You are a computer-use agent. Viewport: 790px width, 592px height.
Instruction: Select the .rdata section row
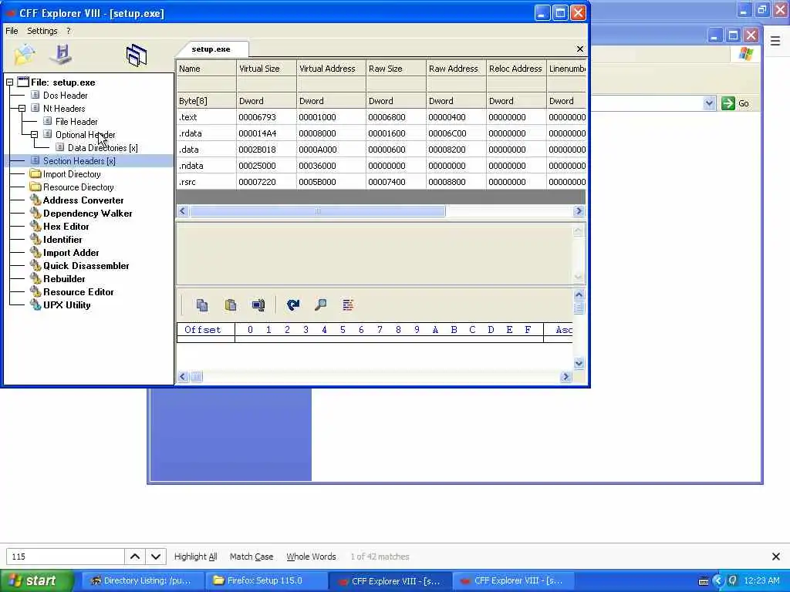381,133
